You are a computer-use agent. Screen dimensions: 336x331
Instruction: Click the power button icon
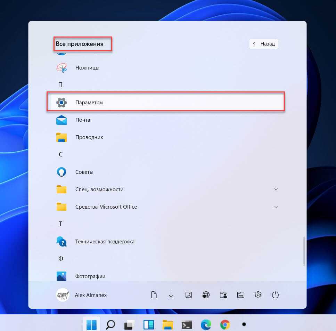click(275, 295)
